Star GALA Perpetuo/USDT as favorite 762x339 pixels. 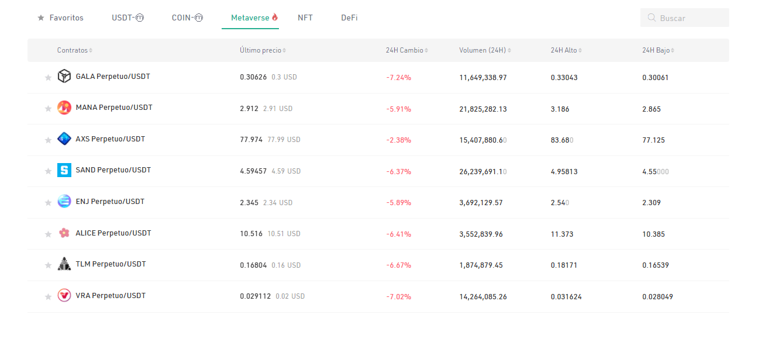coord(49,78)
